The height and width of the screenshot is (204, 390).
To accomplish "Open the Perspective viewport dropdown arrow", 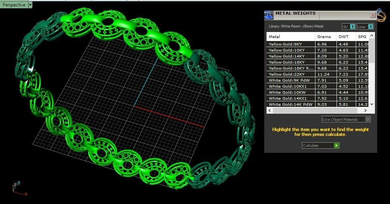I will click(30, 5).
